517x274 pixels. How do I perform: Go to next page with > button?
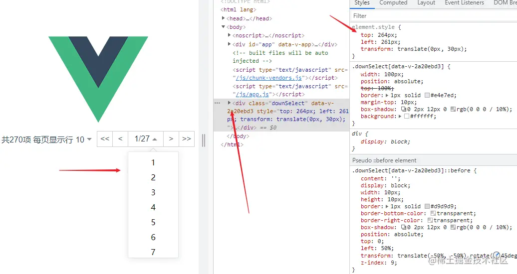[x=171, y=139]
